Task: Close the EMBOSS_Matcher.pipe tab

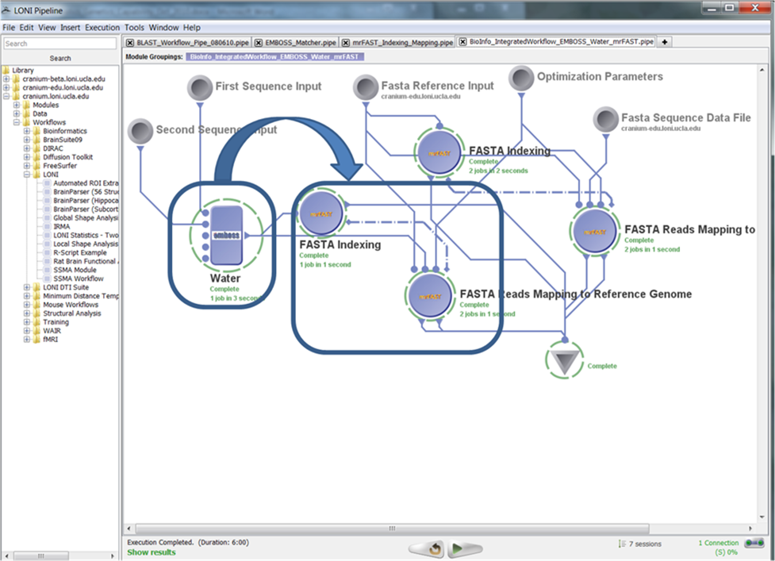Action: (x=259, y=43)
